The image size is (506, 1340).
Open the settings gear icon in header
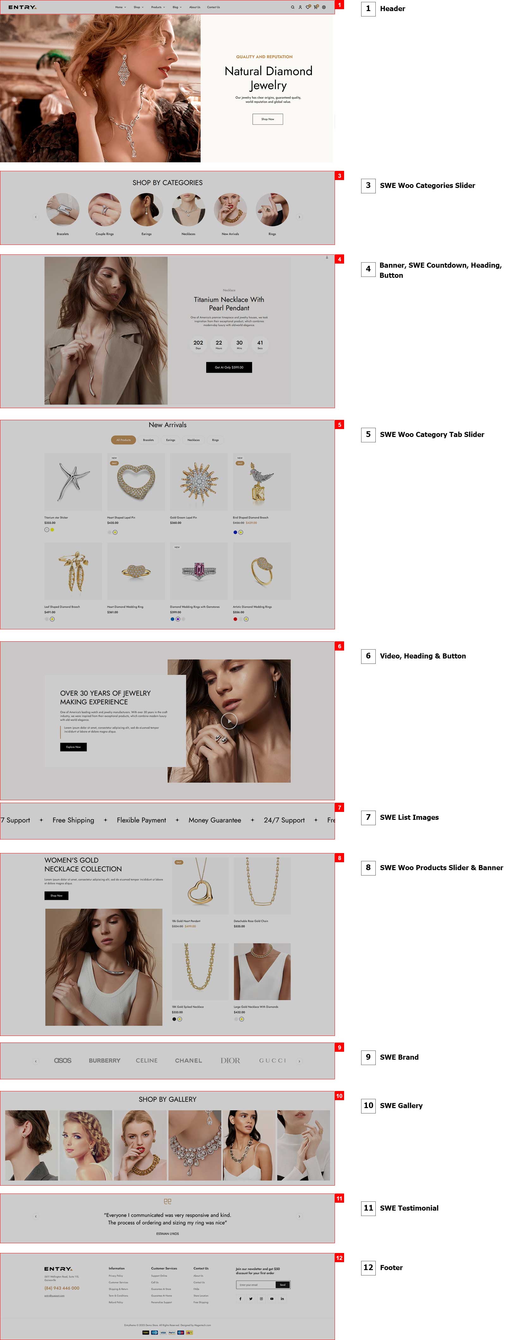point(324,7)
